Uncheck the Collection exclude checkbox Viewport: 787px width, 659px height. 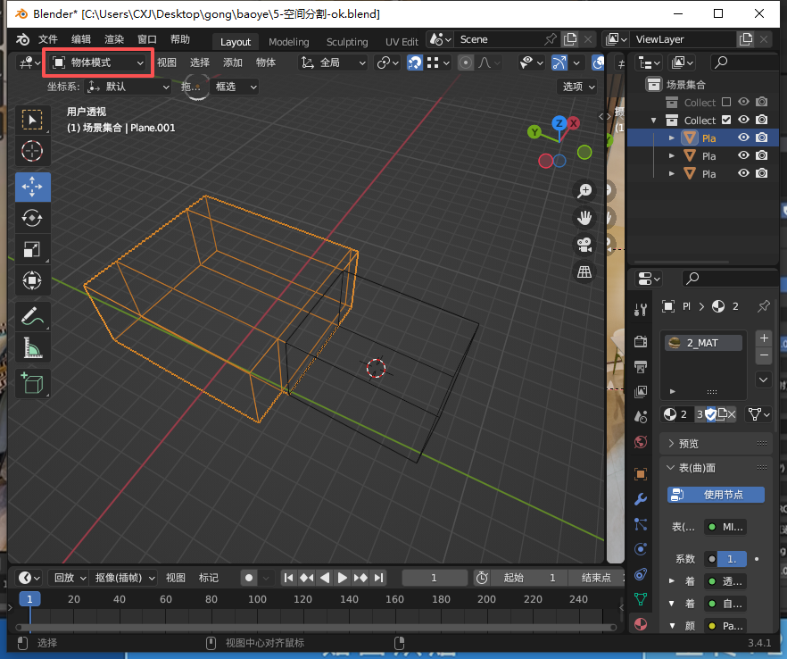click(x=726, y=121)
